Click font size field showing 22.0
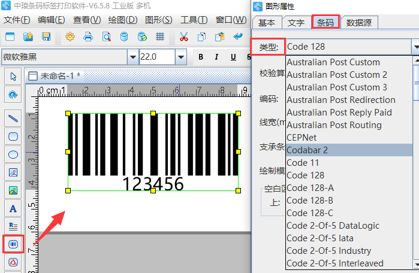This screenshot has width=419, height=273. tap(157, 57)
